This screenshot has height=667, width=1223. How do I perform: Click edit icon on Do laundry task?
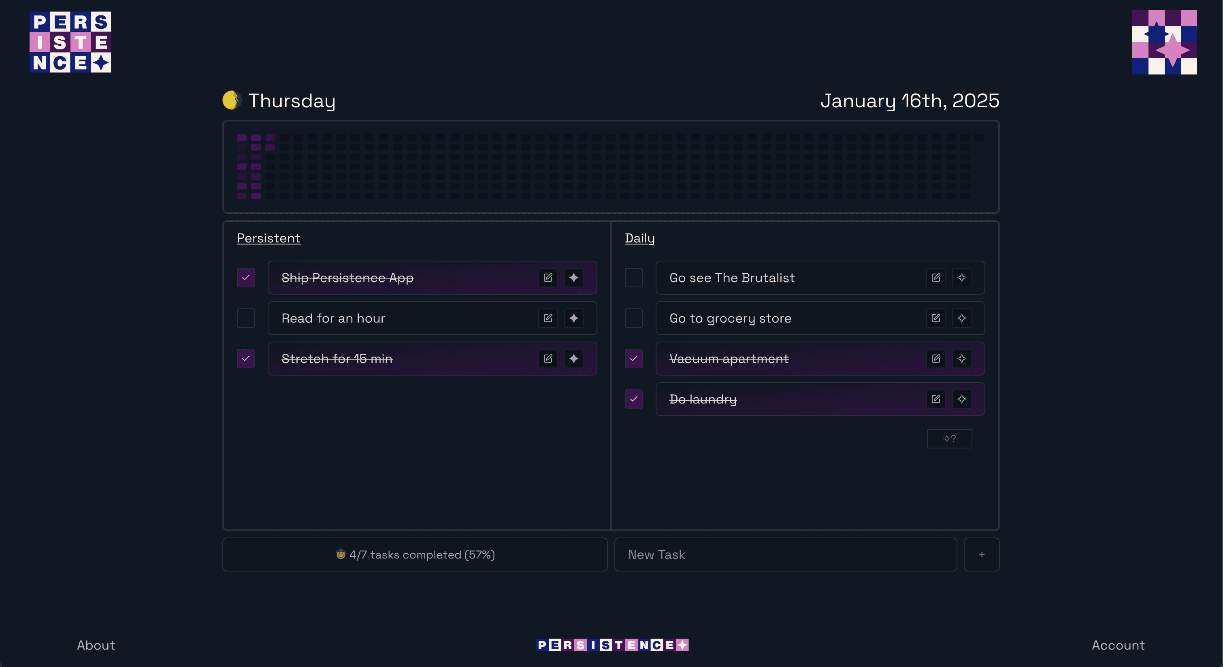pyautogui.click(x=935, y=399)
